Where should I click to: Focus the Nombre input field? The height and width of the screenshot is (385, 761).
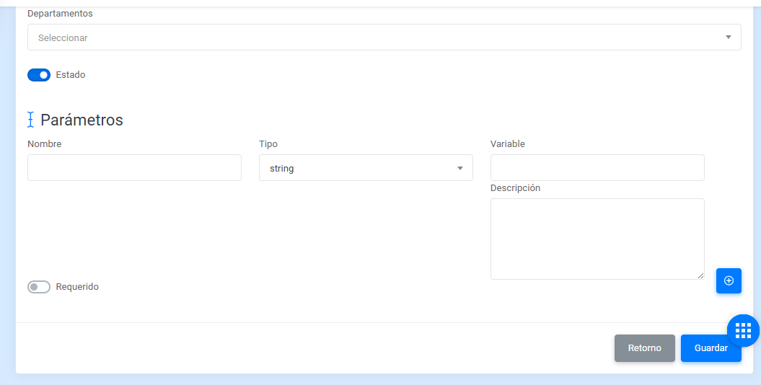[x=134, y=168]
